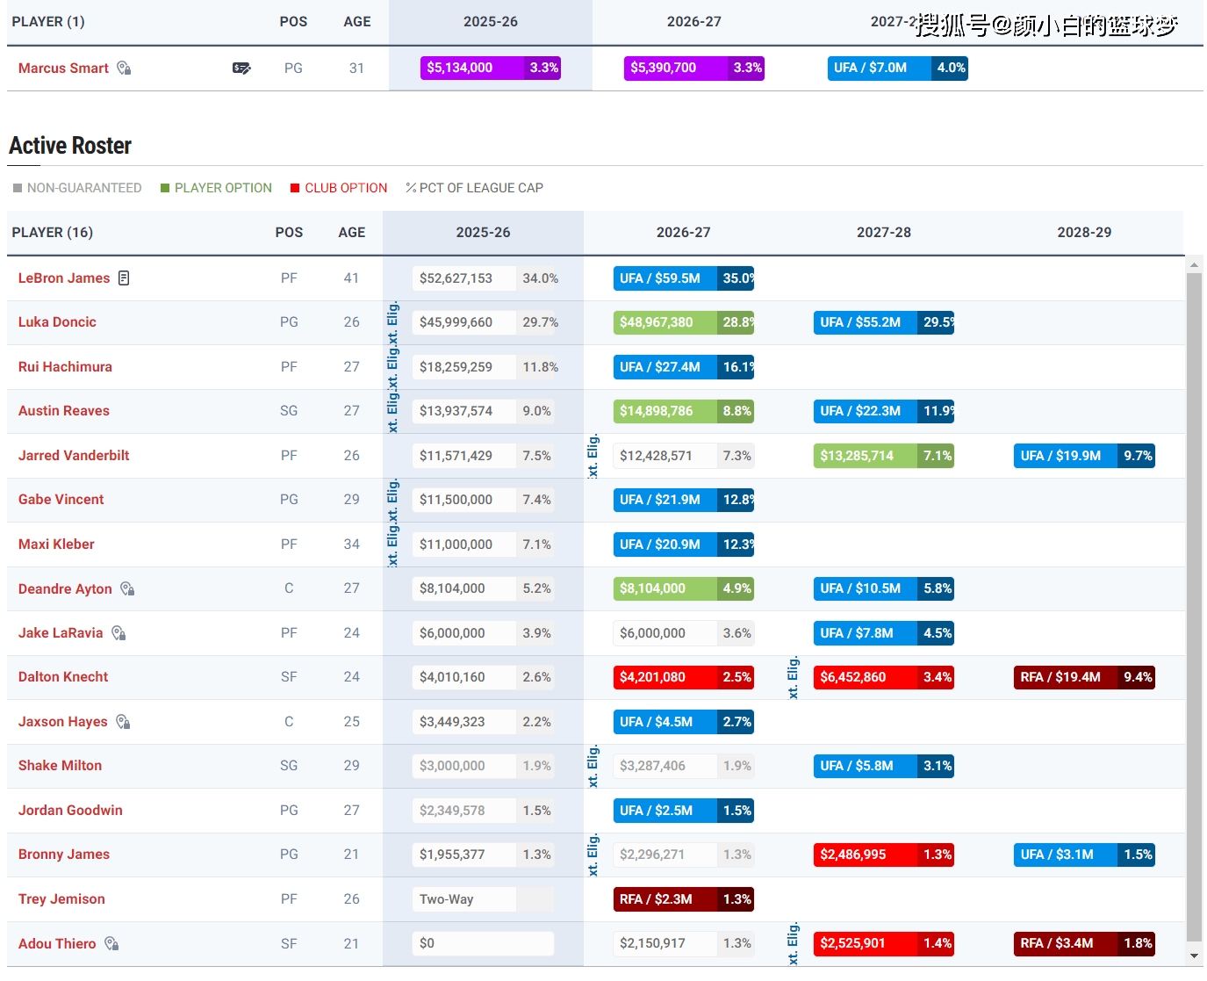Image resolution: width=1207 pixels, height=981 pixels.
Task: Select the 2028-29 column header
Action: click(x=1084, y=233)
